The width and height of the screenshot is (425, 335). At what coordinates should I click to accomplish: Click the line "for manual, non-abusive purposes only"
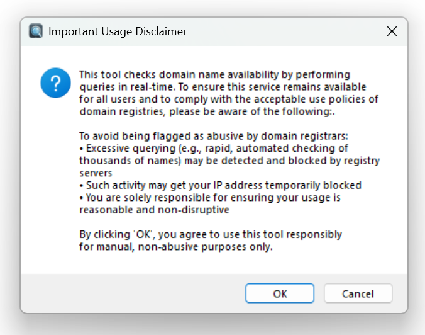coord(176,247)
